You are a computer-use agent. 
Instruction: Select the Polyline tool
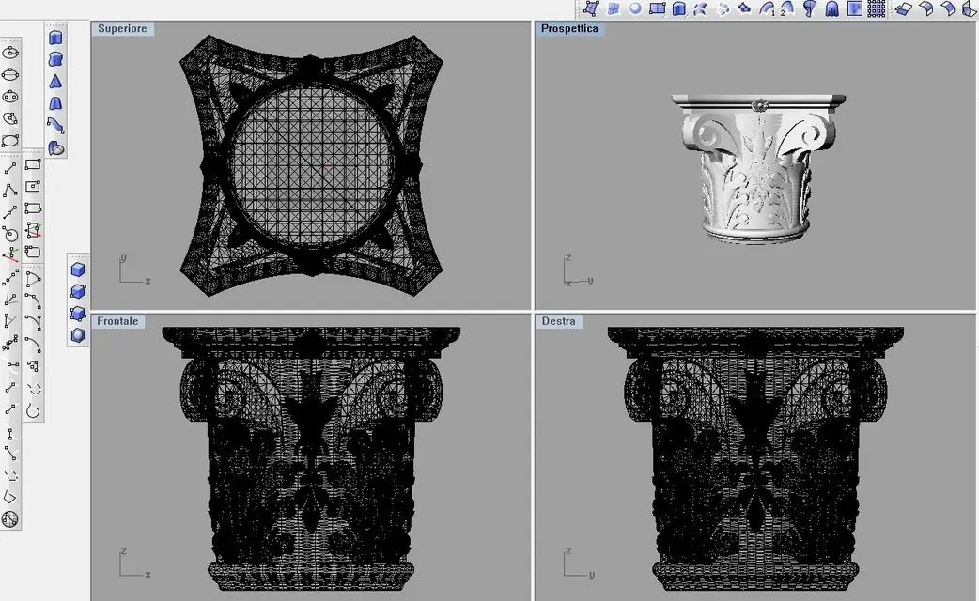(10, 191)
